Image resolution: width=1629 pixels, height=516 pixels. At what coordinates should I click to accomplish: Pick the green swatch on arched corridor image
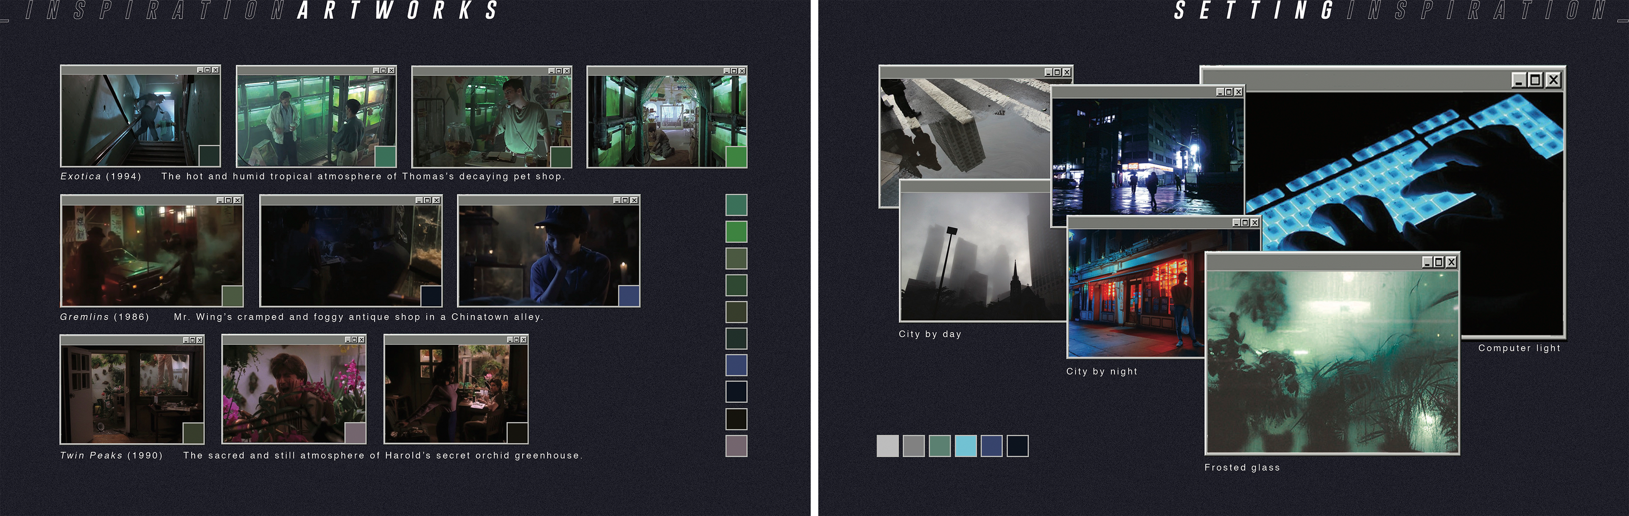(736, 157)
